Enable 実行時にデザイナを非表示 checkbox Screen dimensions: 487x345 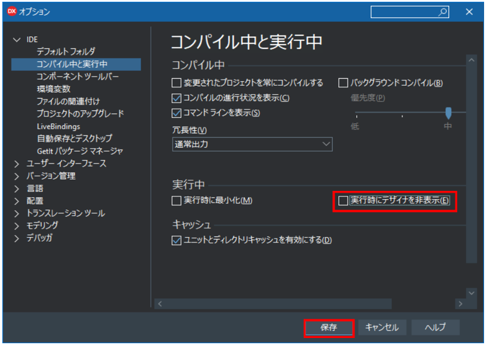coord(344,200)
